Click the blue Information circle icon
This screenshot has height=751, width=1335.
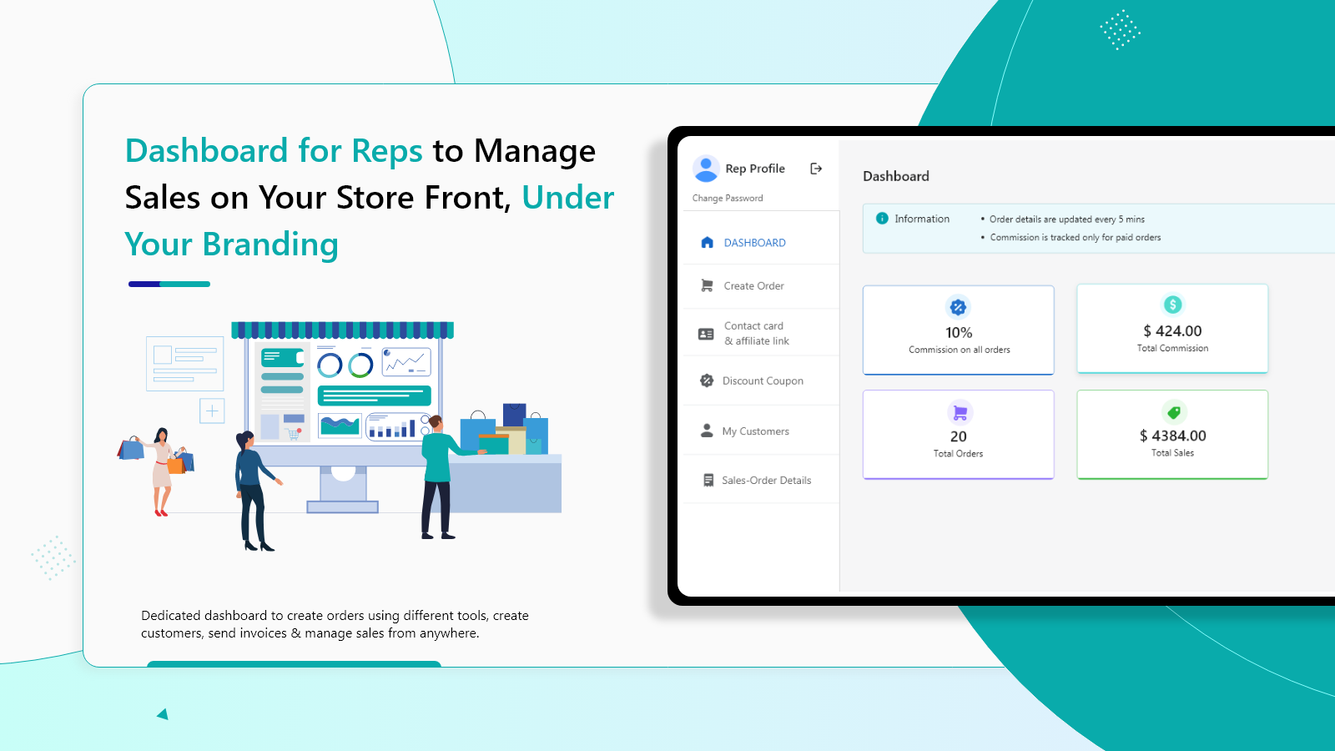click(x=882, y=219)
